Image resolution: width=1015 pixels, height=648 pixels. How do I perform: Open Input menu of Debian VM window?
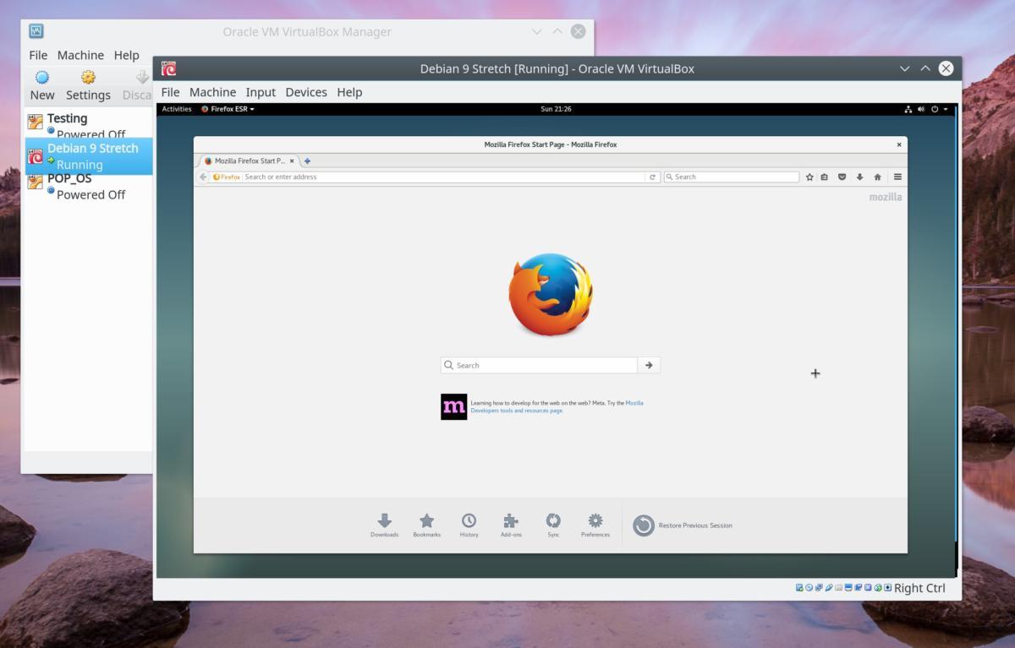click(x=261, y=92)
